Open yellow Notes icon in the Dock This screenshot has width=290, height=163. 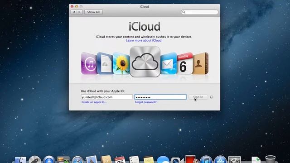click(149, 160)
